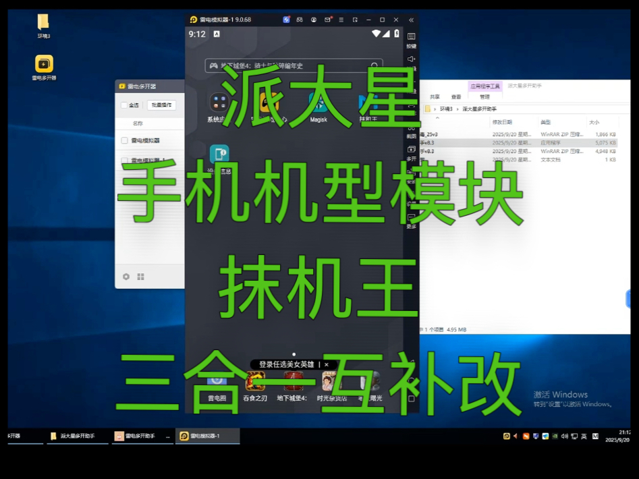Collapse the emulator sidebar with the chevron

coord(412,20)
